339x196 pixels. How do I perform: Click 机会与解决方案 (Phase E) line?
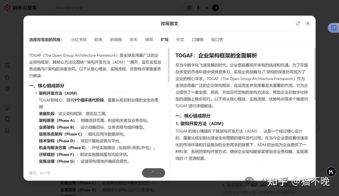click(97, 148)
